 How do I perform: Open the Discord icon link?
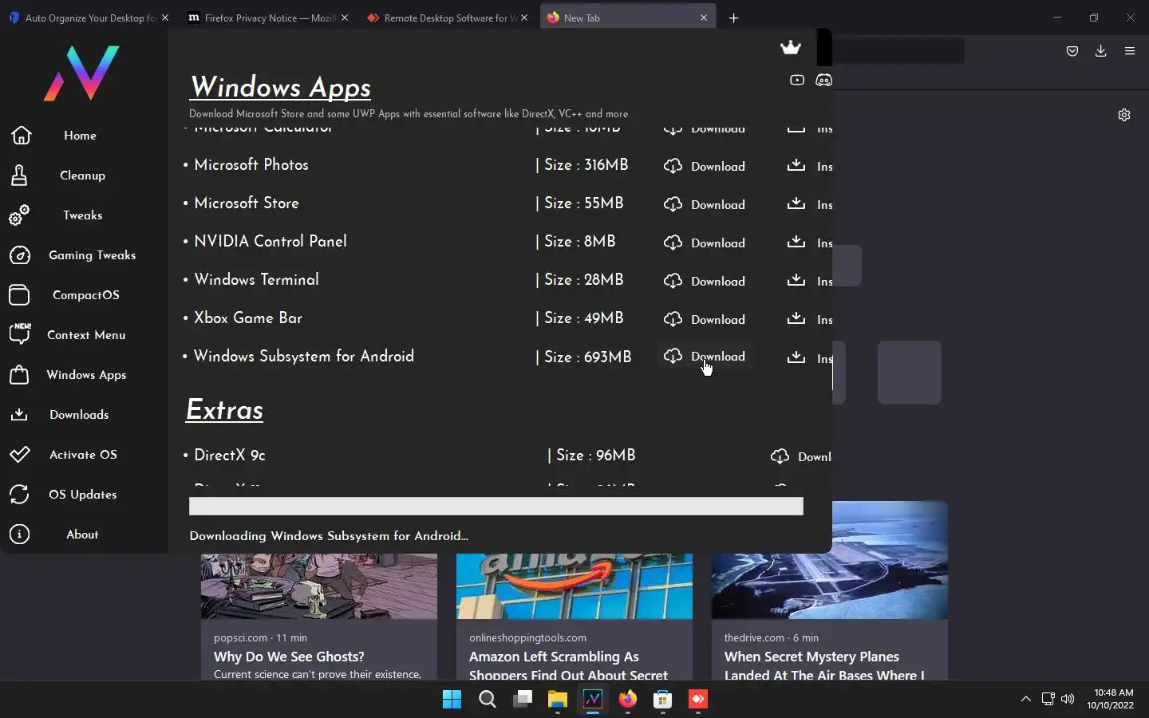823,80
